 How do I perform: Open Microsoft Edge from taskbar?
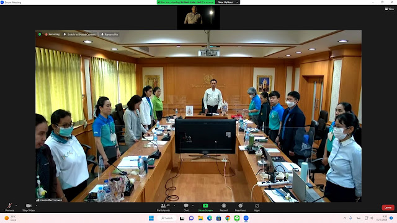click(210, 218)
